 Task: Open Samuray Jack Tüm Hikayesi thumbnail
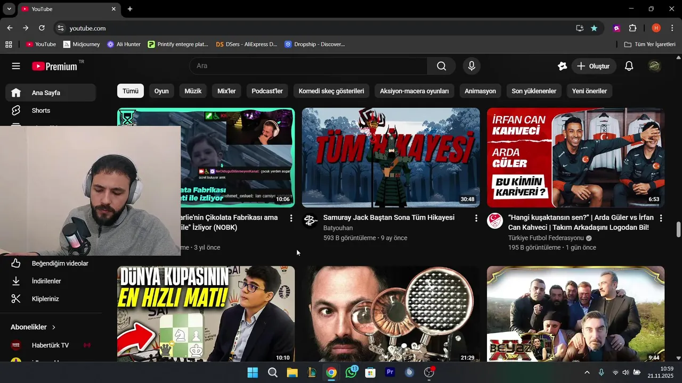point(391,157)
